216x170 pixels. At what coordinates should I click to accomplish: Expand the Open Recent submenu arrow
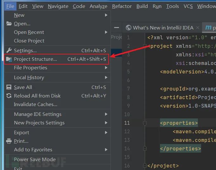tap(106, 32)
